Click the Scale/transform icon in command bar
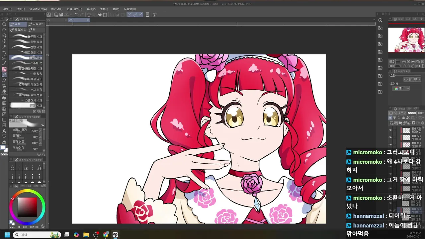Image resolution: width=425 pixels, height=239 pixels. [x=105, y=15]
